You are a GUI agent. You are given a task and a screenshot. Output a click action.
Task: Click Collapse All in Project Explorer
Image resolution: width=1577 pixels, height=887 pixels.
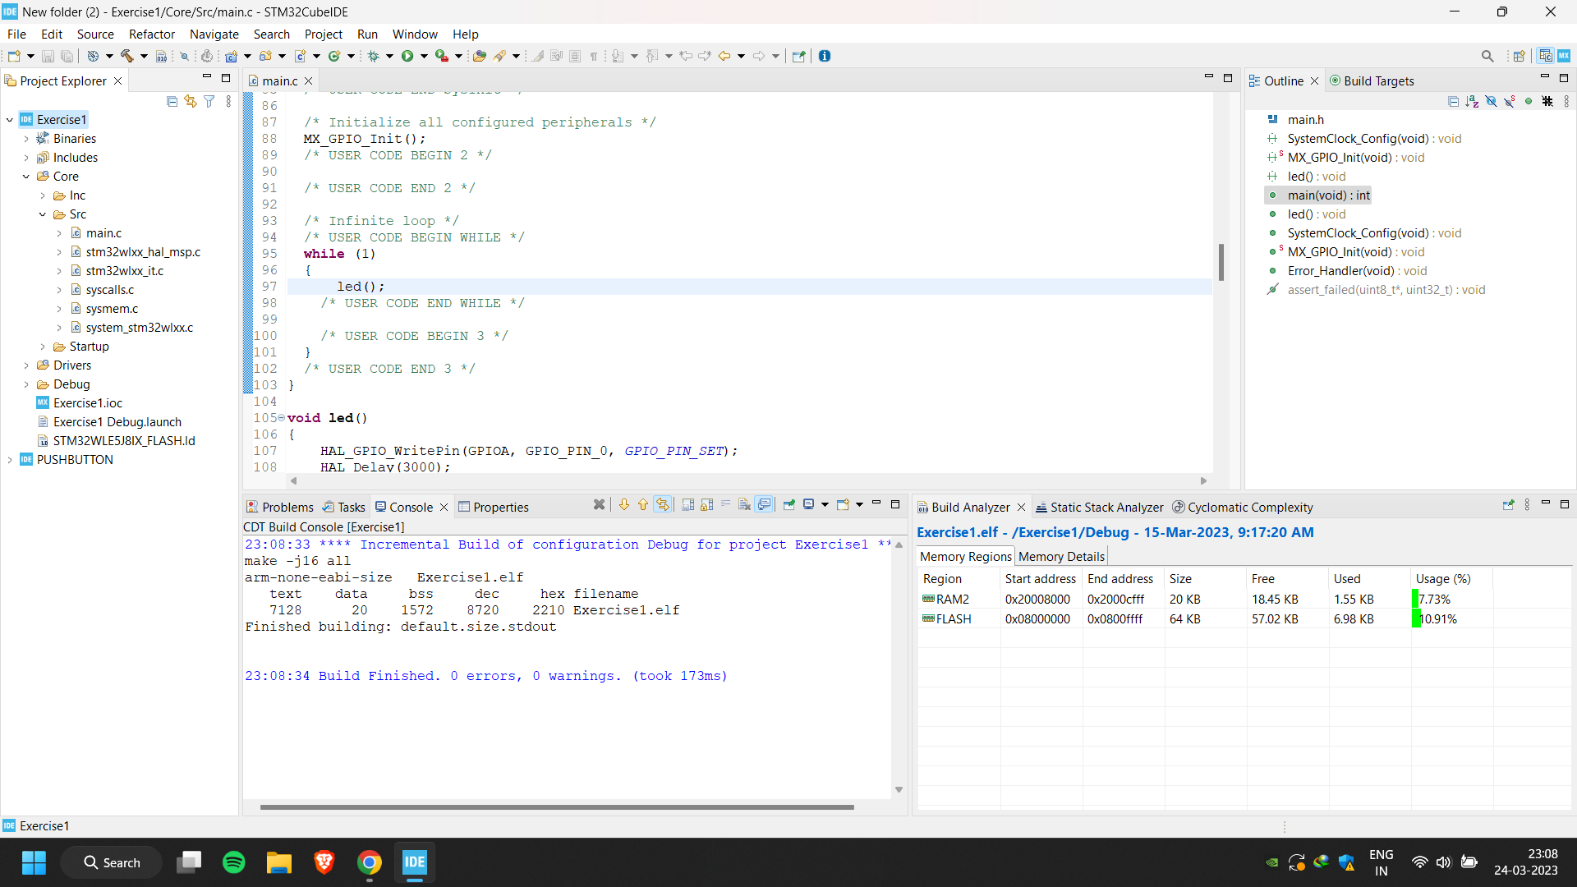172,101
